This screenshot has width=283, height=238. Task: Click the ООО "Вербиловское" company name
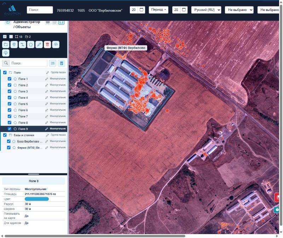click(x=105, y=11)
